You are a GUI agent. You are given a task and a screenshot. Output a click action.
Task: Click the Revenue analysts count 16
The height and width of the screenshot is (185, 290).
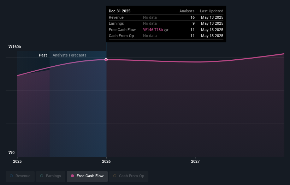click(193, 17)
